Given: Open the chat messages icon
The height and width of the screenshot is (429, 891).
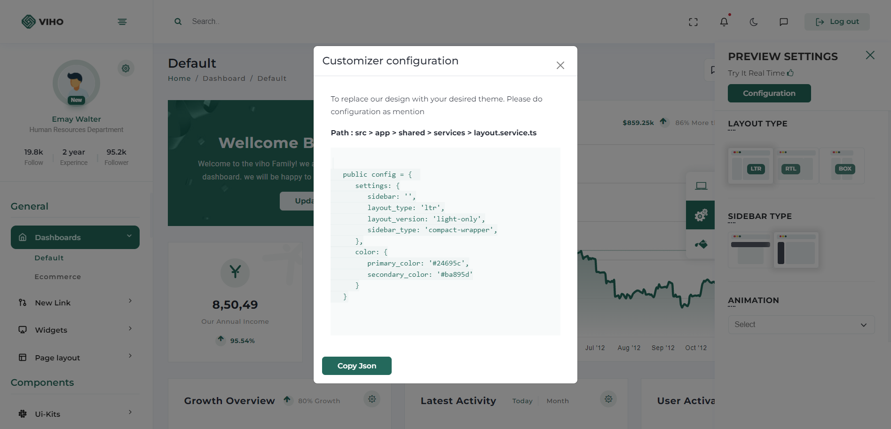Looking at the screenshot, I should tap(783, 22).
